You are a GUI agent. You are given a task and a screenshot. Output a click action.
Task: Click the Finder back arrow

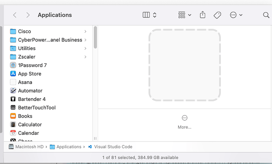15,15
